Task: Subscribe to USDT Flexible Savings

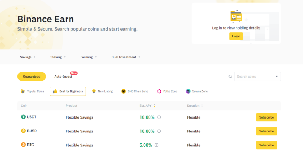Action: (267, 117)
